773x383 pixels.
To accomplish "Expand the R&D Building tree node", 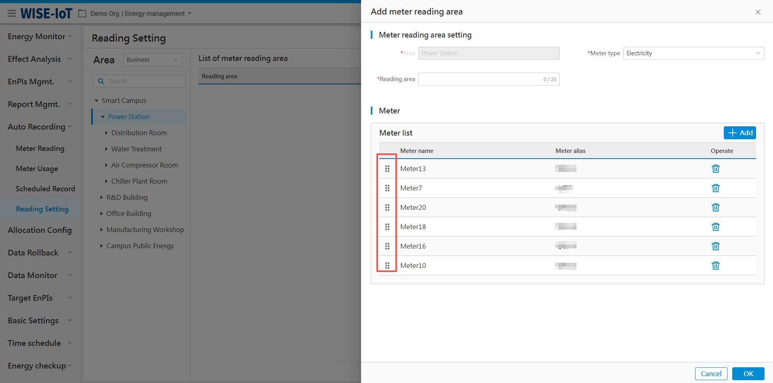I will [x=102, y=197].
